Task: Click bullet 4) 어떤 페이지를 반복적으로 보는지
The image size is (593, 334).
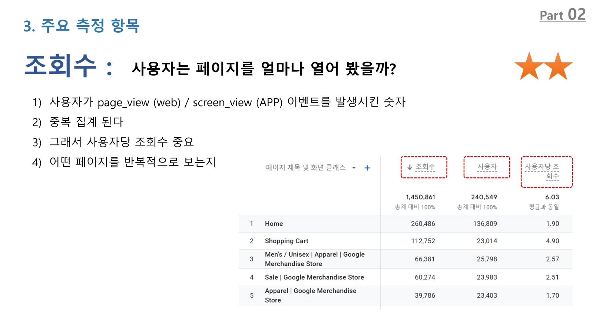Action: (124, 162)
